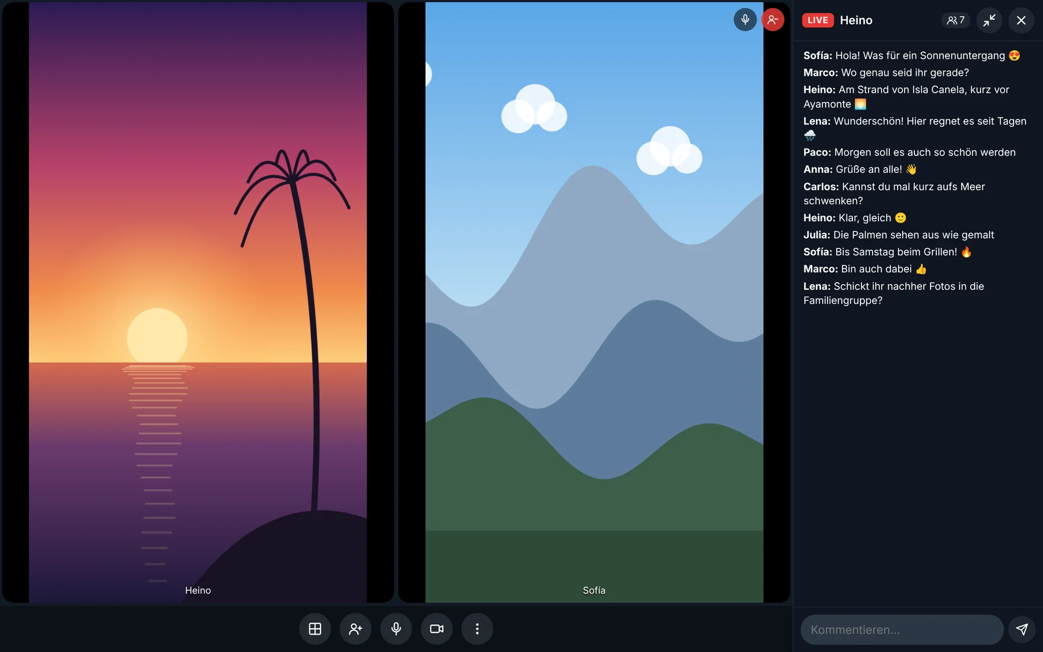
Task: Focus the Kommentieren input field
Action: (x=902, y=629)
